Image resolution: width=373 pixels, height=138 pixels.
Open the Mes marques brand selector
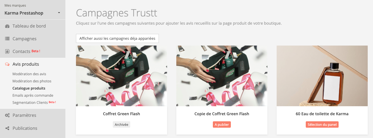click(x=33, y=10)
